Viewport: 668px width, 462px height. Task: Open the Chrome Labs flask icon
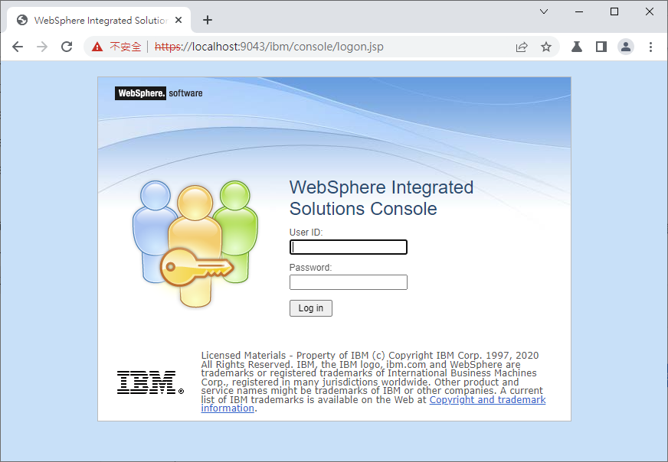click(x=577, y=47)
